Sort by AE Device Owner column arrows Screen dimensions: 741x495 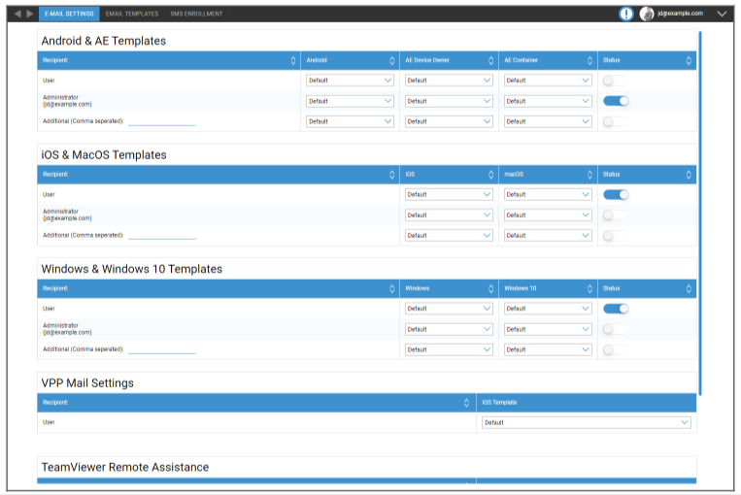(x=491, y=60)
